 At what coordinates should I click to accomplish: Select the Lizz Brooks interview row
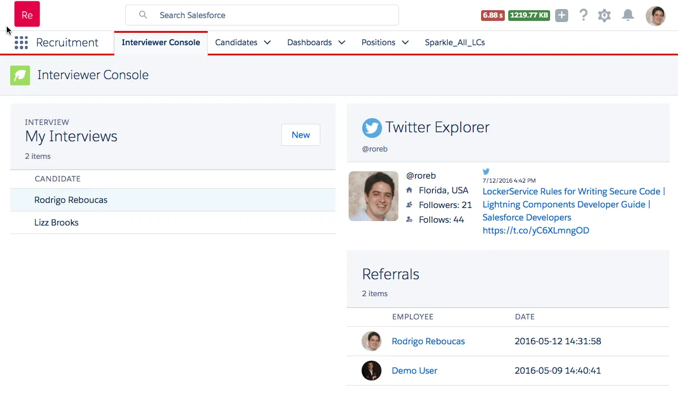(173, 223)
